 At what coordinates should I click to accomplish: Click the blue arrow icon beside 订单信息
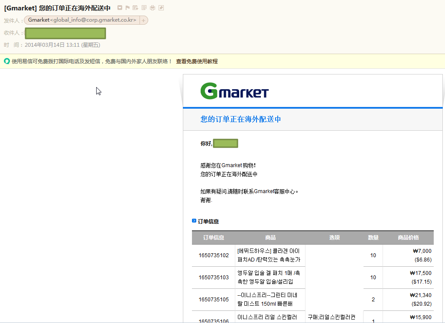click(x=194, y=221)
